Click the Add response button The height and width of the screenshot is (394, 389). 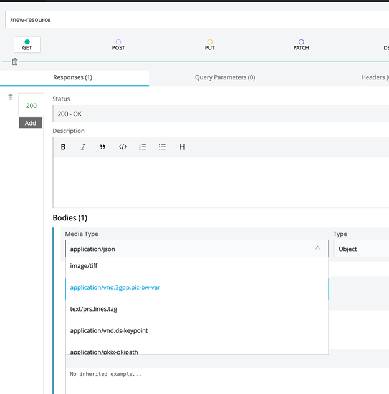(x=31, y=123)
